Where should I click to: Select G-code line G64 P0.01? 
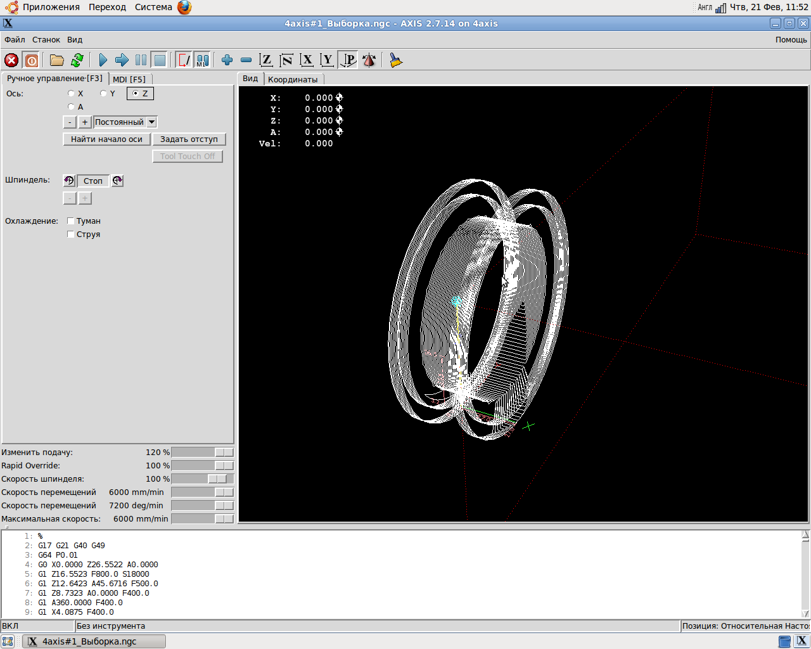(58, 555)
